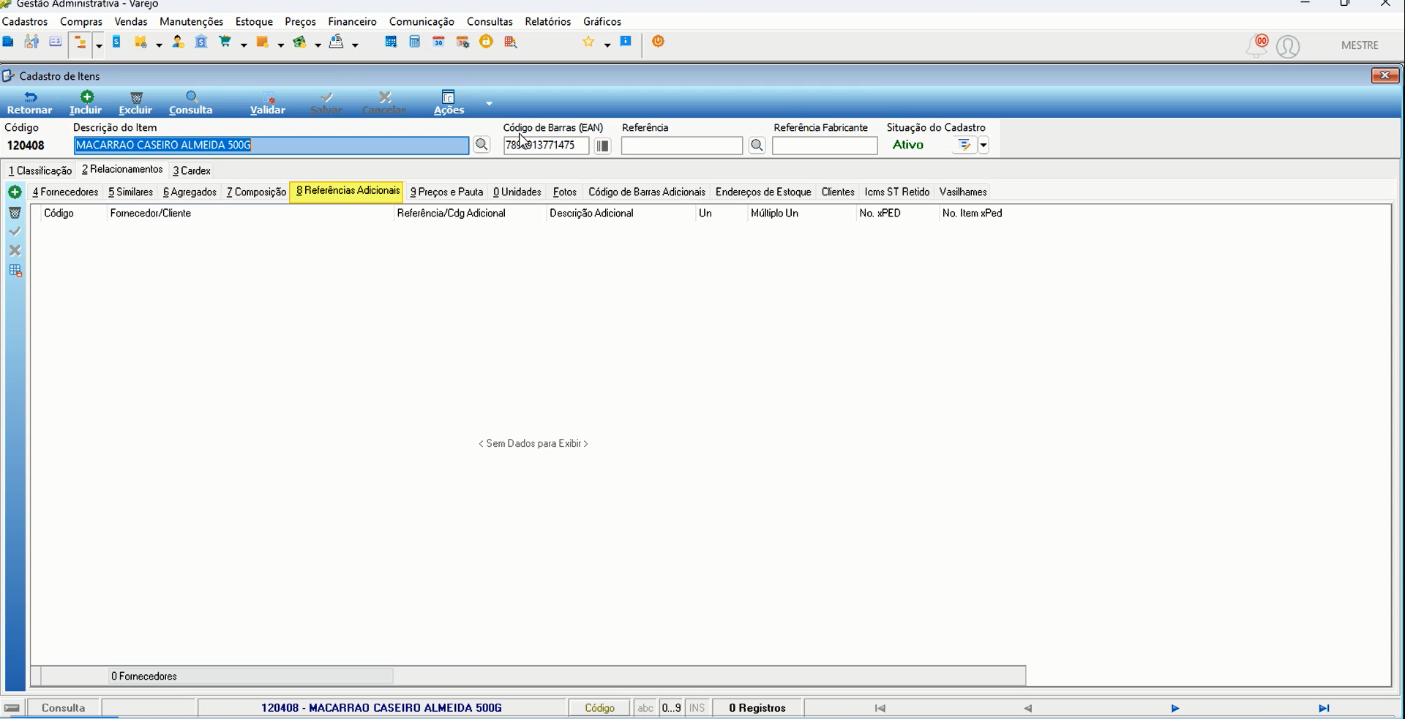
Task: Click the notification bell icon
Action: 1256,45
